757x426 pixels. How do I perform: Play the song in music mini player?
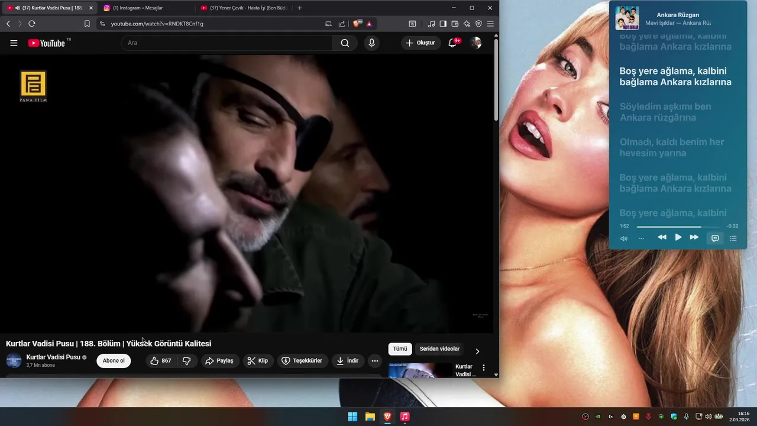click(x=678, y=237)
